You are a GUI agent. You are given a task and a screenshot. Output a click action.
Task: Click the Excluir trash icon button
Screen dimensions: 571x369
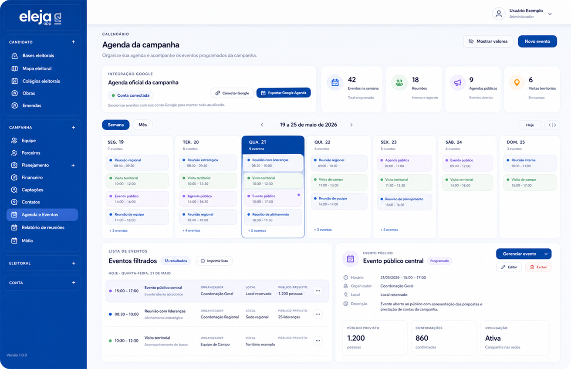pyautogui.click(x=538, y=267)
